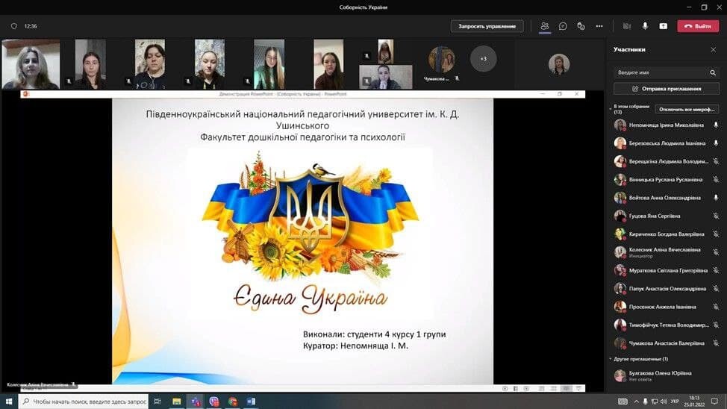Open Windows Start menu
The image size is (727, 409).
pyautogui.click(x=9, y=402)
